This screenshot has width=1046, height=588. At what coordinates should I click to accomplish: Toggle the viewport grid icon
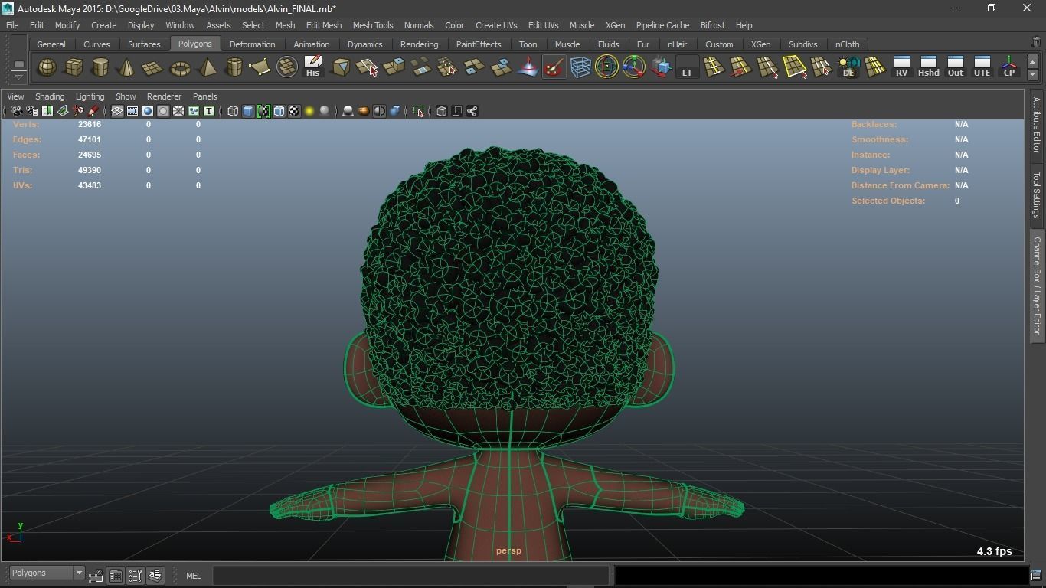(x=117, y=111)
